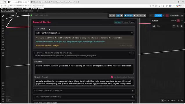185x104 pixels.
Task: Switch to 'Bernini Latent Semantic Planning' browser tab
Action: (x=65, y=2)
